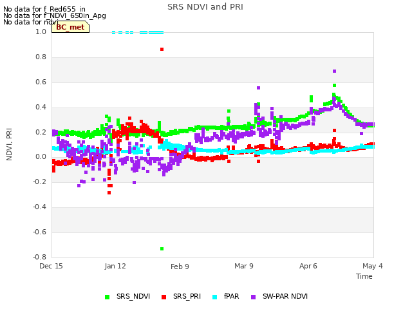The height and width of the screenshot is (309, 412).
Task: Click the lowest red point near -0.28
Action: [109, 193]
